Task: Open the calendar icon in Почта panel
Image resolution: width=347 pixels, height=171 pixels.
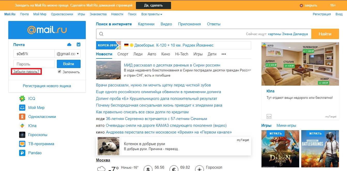Action: click(79, 45)
